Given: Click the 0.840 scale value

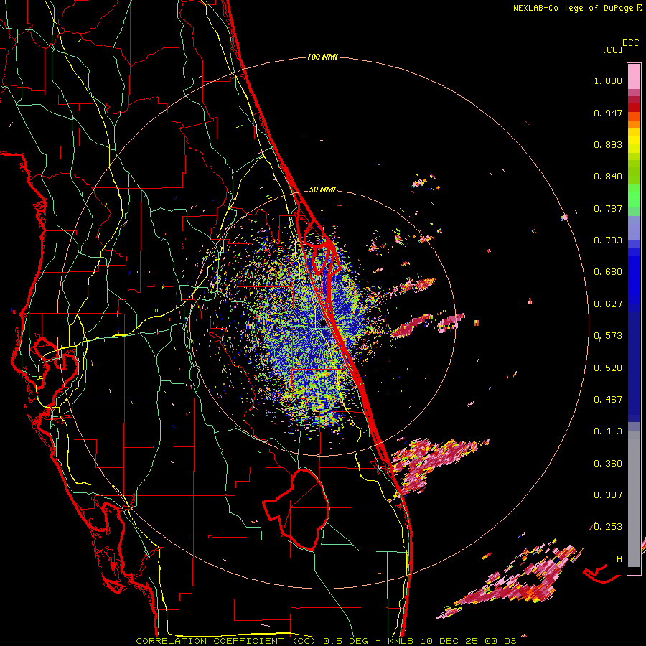Looking at the screenshot, I should coord(608,177).
